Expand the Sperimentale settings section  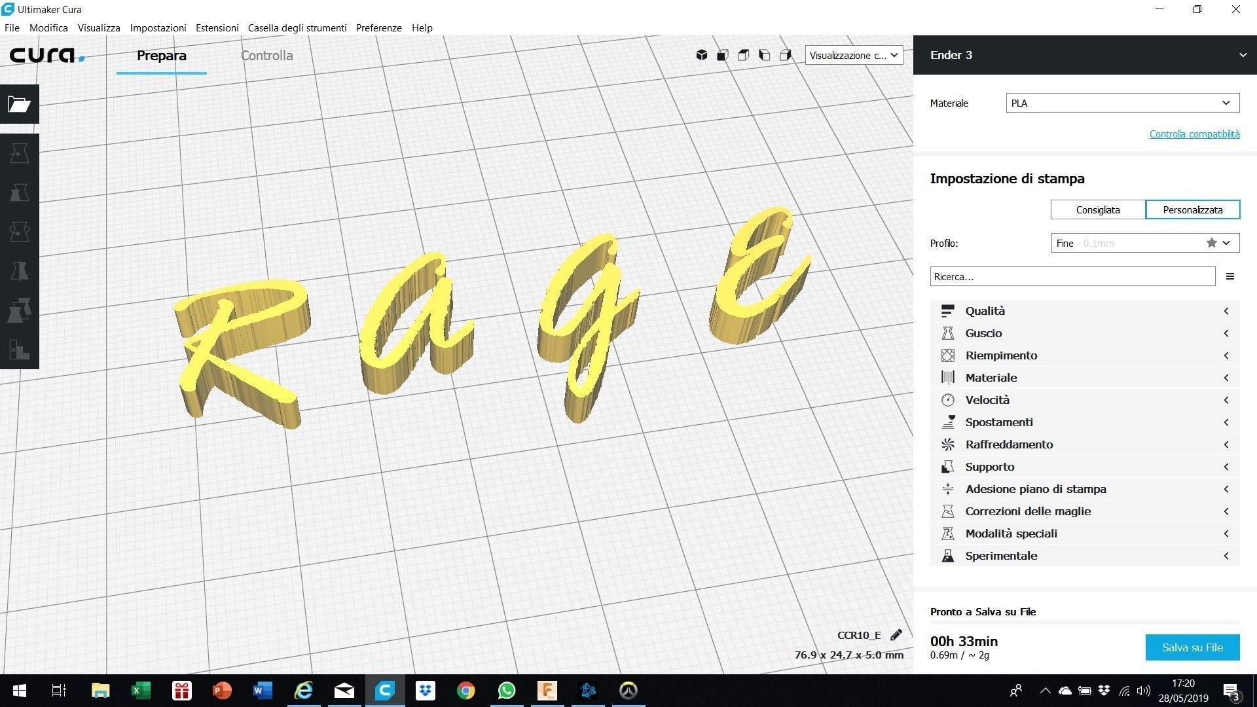(1085, 556)
